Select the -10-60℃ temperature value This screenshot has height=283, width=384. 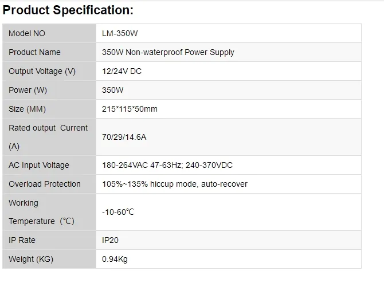point(118,212)
